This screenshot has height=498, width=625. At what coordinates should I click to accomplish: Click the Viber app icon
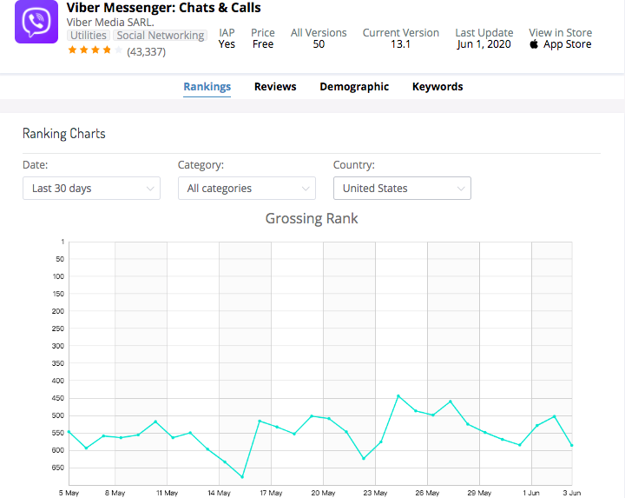click(36, 21)
